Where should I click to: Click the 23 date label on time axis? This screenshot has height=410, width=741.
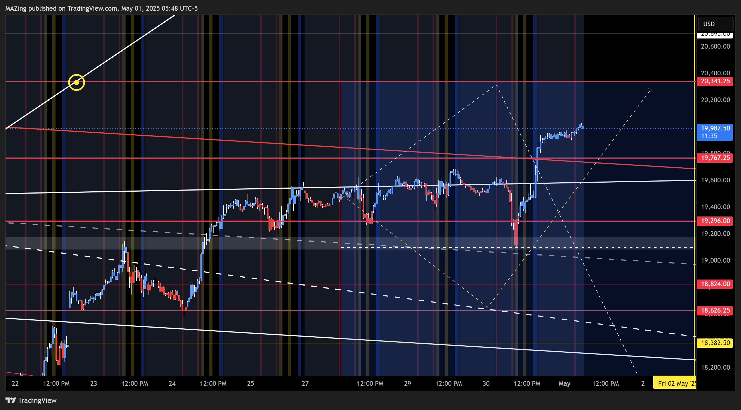coord(94,384)
